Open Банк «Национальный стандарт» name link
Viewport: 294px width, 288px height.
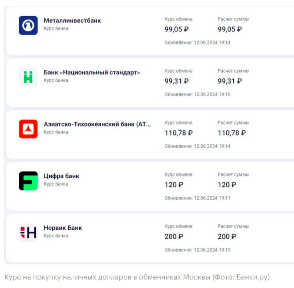[x=92, y=73]
